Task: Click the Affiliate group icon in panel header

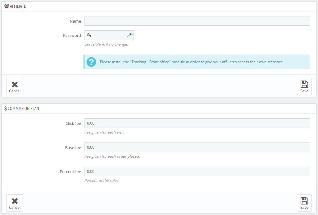Action: [x=7, y=6]
